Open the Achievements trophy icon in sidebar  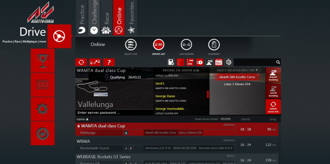coord(43,61)
